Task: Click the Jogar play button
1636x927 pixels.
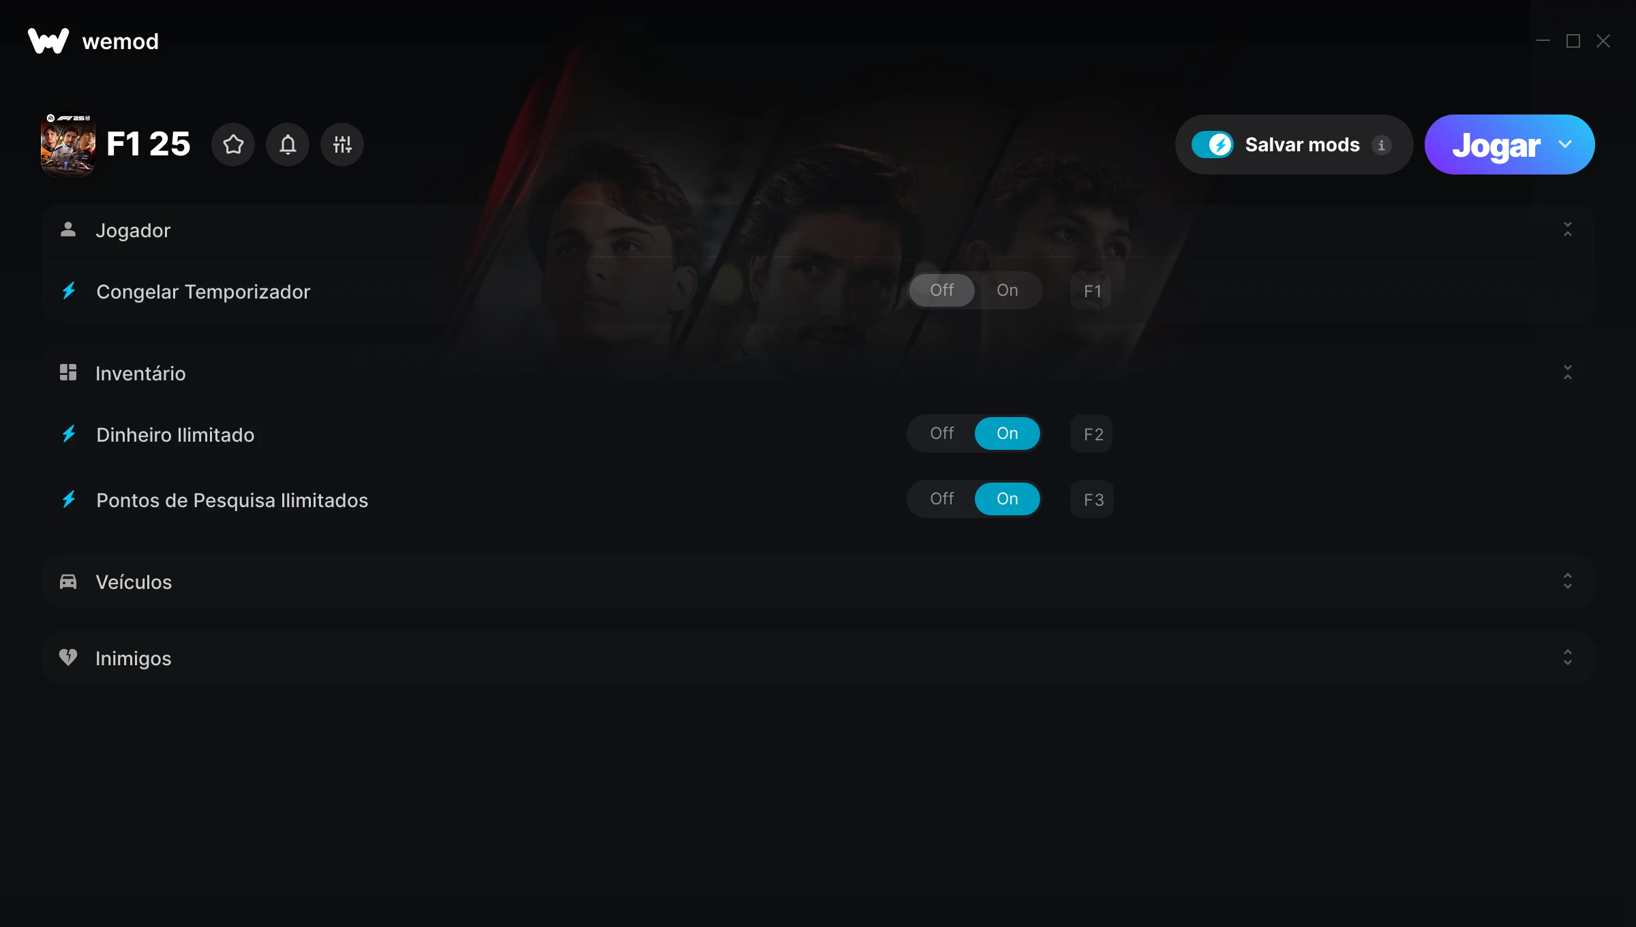Action: coord(1496,145)
